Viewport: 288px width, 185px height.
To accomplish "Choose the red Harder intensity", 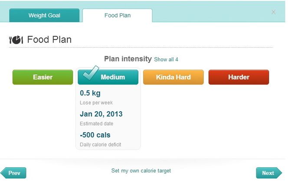I will coord(239,77).
